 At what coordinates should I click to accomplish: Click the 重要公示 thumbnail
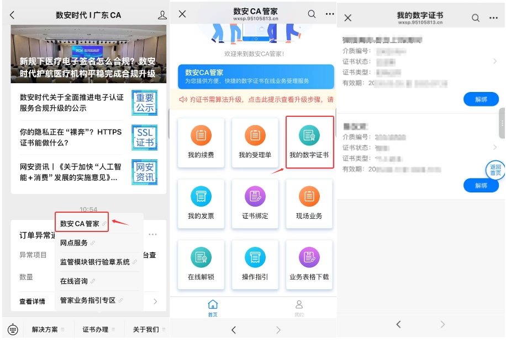(x=145, y=102)
